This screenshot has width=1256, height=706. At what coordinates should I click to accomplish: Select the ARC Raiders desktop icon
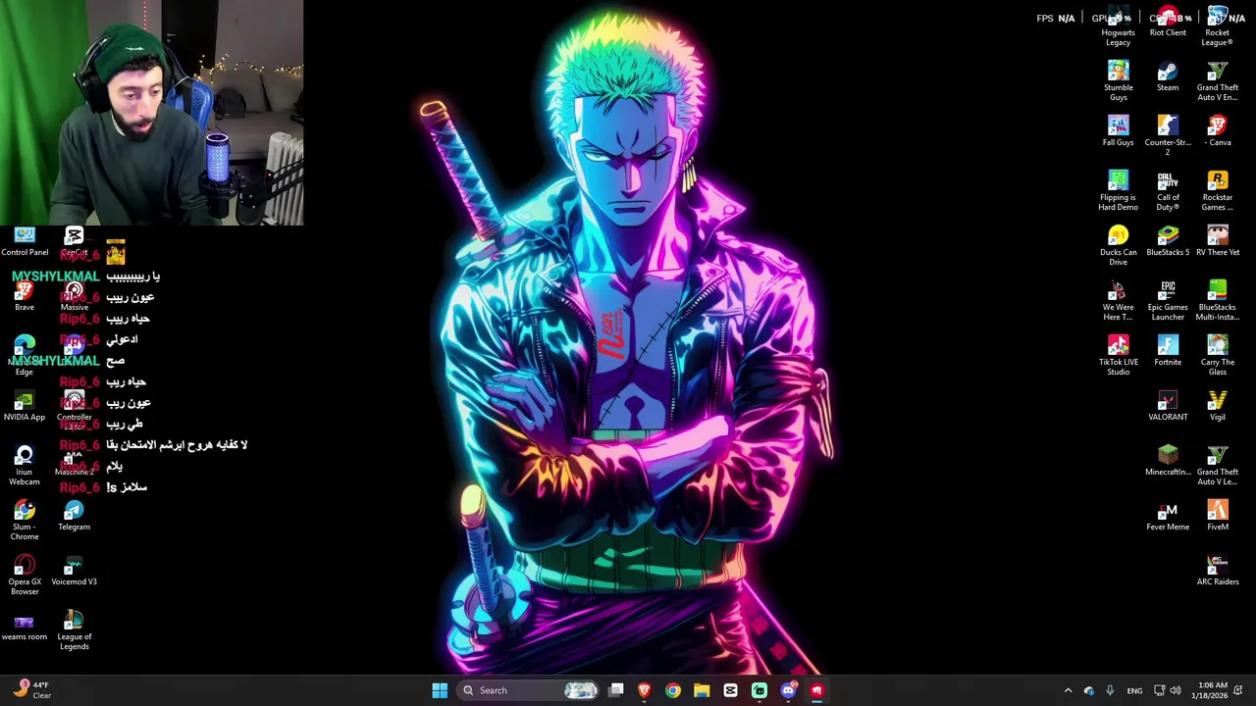pyautogui.click(x=1217, y=571)
